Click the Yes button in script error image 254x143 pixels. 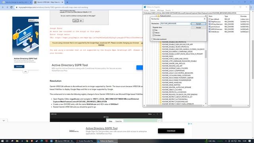click(75, 21)
